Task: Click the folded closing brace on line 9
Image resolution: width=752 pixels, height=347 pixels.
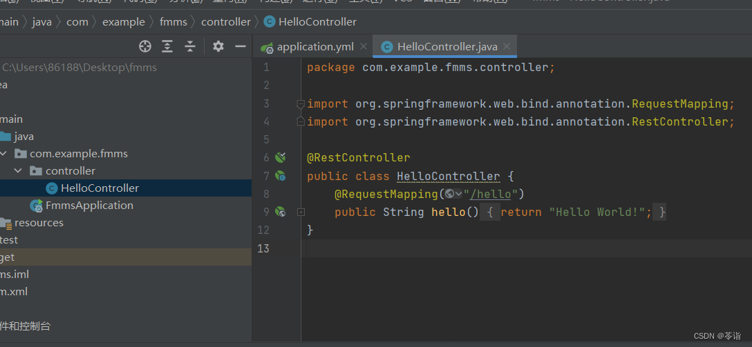Action: pyautogui.click(x=662, y=212)
